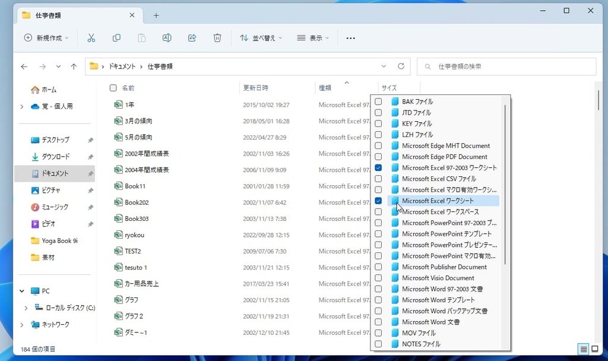Toggle select-all checkbox beside 名前 header

pyautogui.click(x=113, y=88)
